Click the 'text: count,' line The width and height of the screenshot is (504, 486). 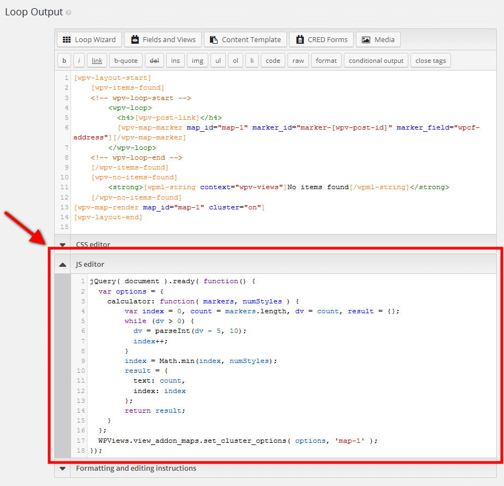coord(160,381)
